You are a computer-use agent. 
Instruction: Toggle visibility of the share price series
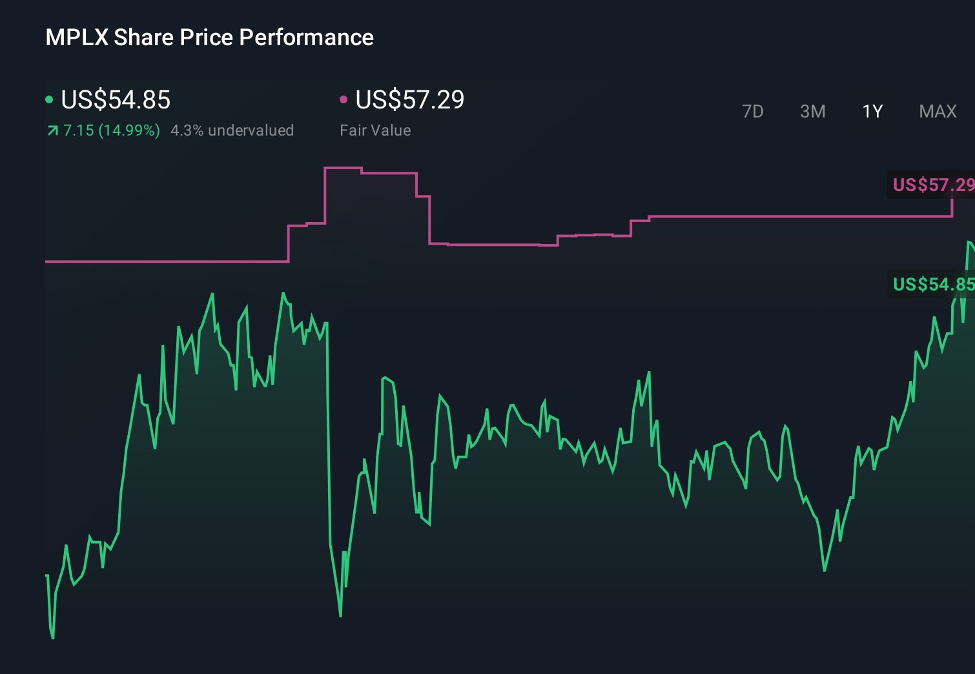click(x=49, y=99)
